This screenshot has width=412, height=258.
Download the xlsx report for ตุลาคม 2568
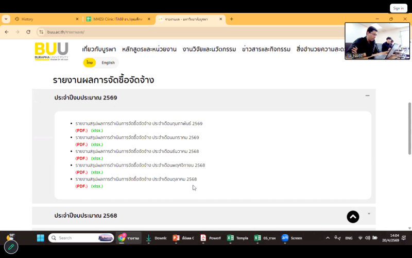pos(97,186)
